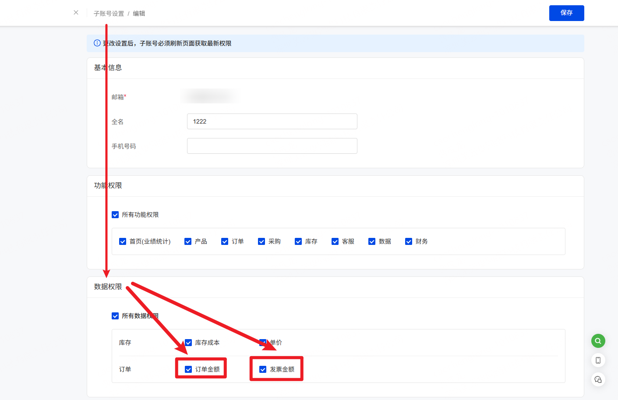
Task: Disable the 采购 permission checkbox
Action: (261, 241)
